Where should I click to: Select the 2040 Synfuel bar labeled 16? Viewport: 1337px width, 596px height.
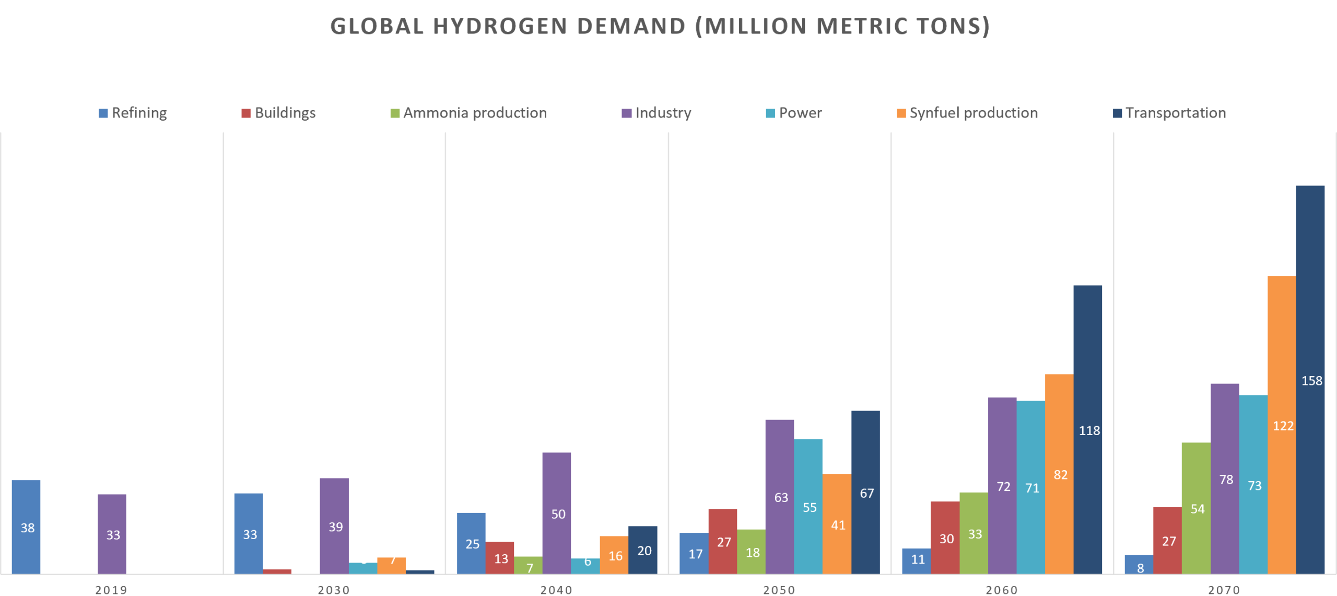pyautogui.click(x=614, y=555)
